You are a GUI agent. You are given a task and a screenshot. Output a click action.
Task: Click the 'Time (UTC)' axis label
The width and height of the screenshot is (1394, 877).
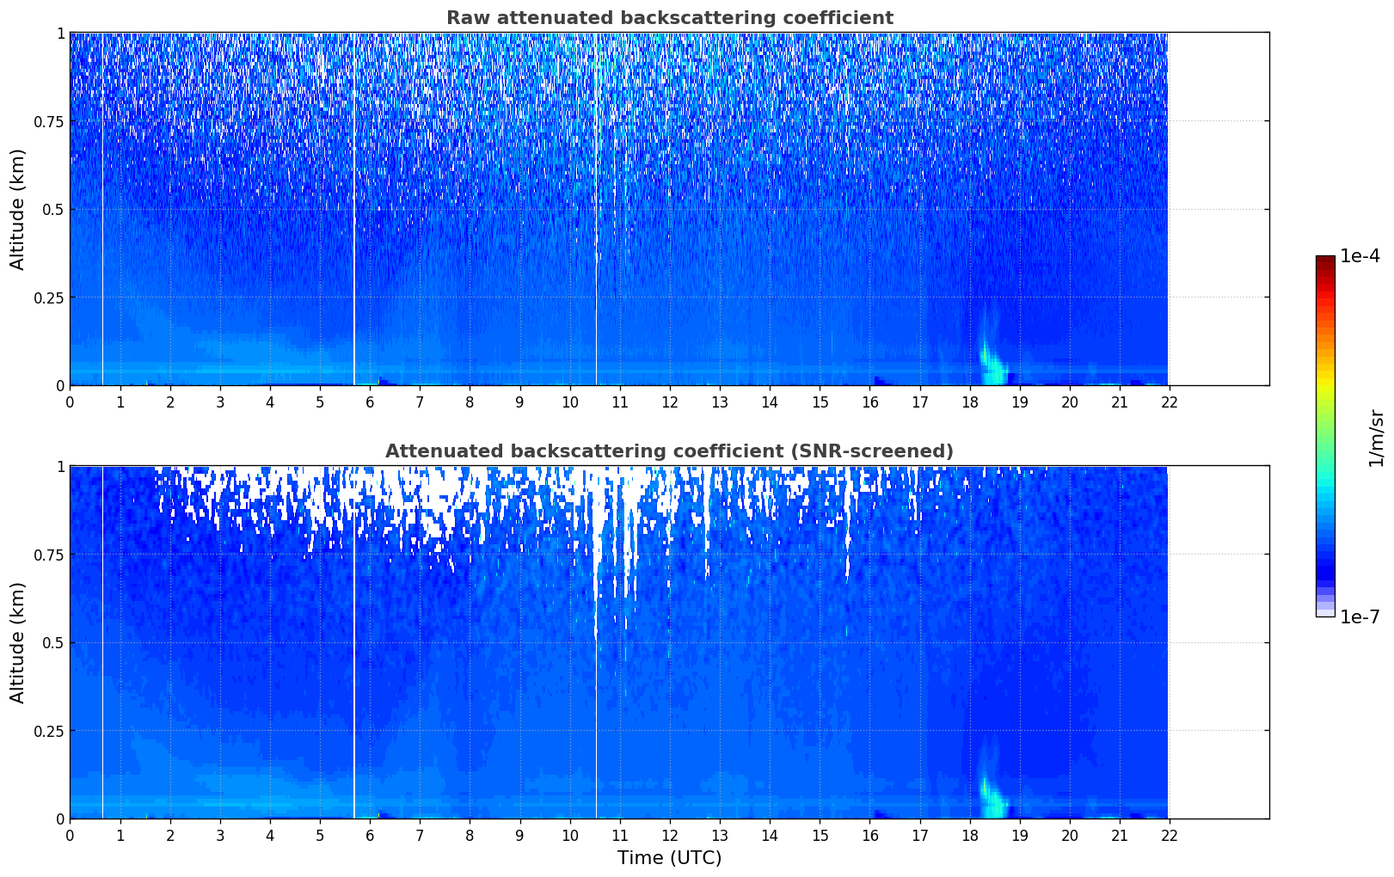669,858
